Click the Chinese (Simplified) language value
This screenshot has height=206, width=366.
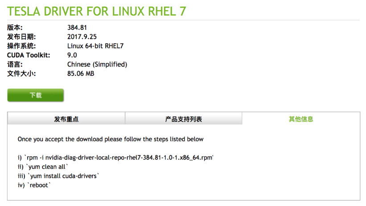97,64
